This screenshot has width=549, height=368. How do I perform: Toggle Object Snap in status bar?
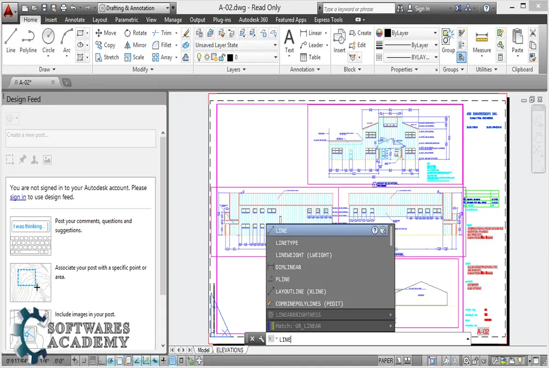pyautogui.click(x=119, y=360)
